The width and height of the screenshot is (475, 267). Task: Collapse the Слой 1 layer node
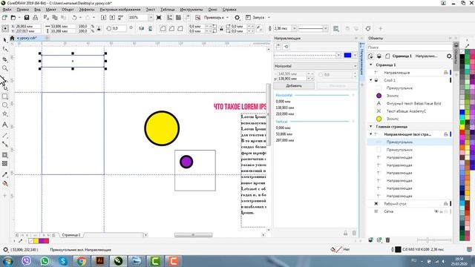tap(371, 80)
